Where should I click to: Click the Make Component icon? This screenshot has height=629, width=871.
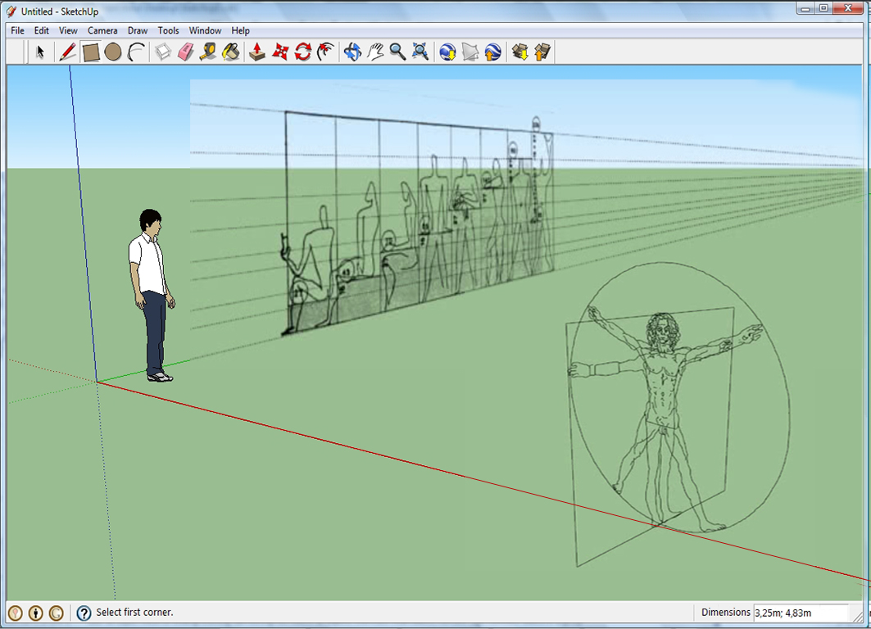pos(163,52)
